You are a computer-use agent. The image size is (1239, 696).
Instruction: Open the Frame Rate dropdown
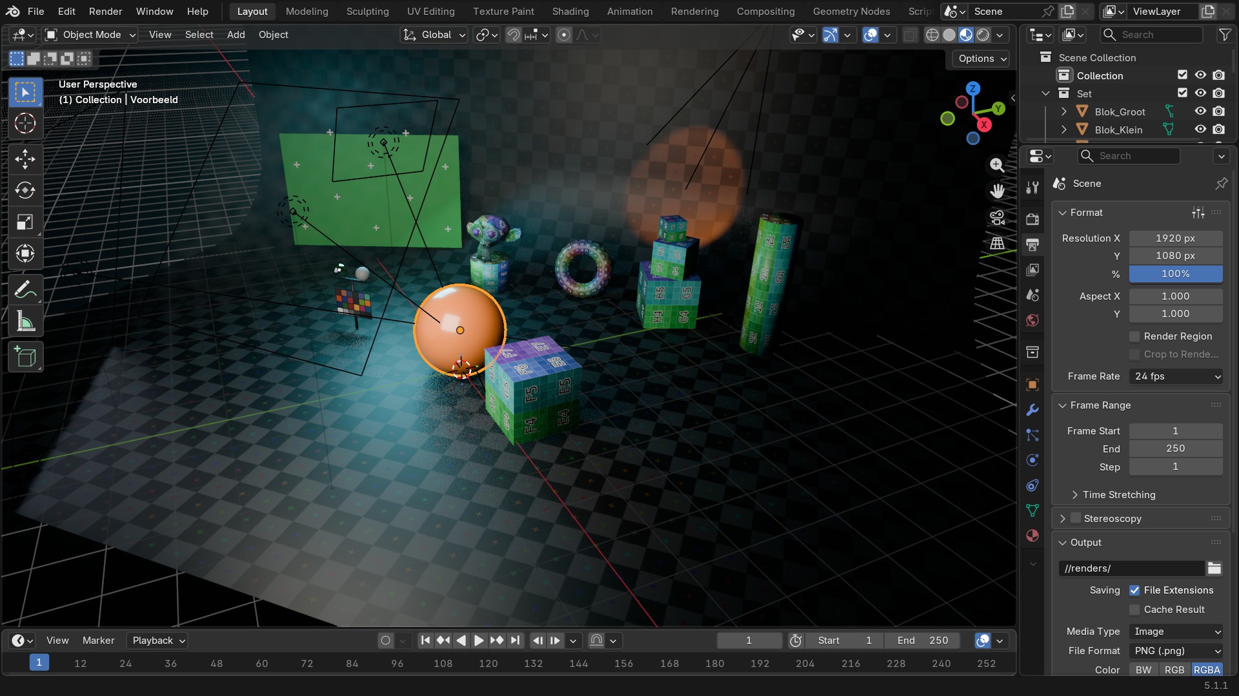(1176, 376)
